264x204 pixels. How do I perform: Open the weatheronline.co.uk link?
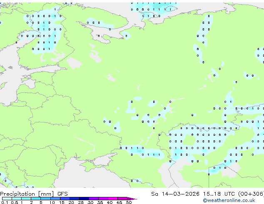click(229, 200)
